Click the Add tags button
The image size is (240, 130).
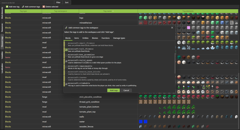point(113,90)
